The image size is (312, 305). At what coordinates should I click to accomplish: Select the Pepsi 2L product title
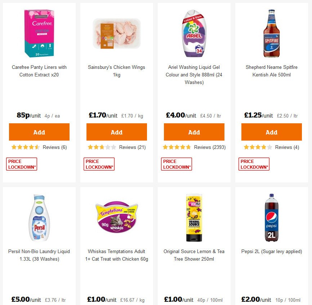pyautogui.click(x=271, y=251)
